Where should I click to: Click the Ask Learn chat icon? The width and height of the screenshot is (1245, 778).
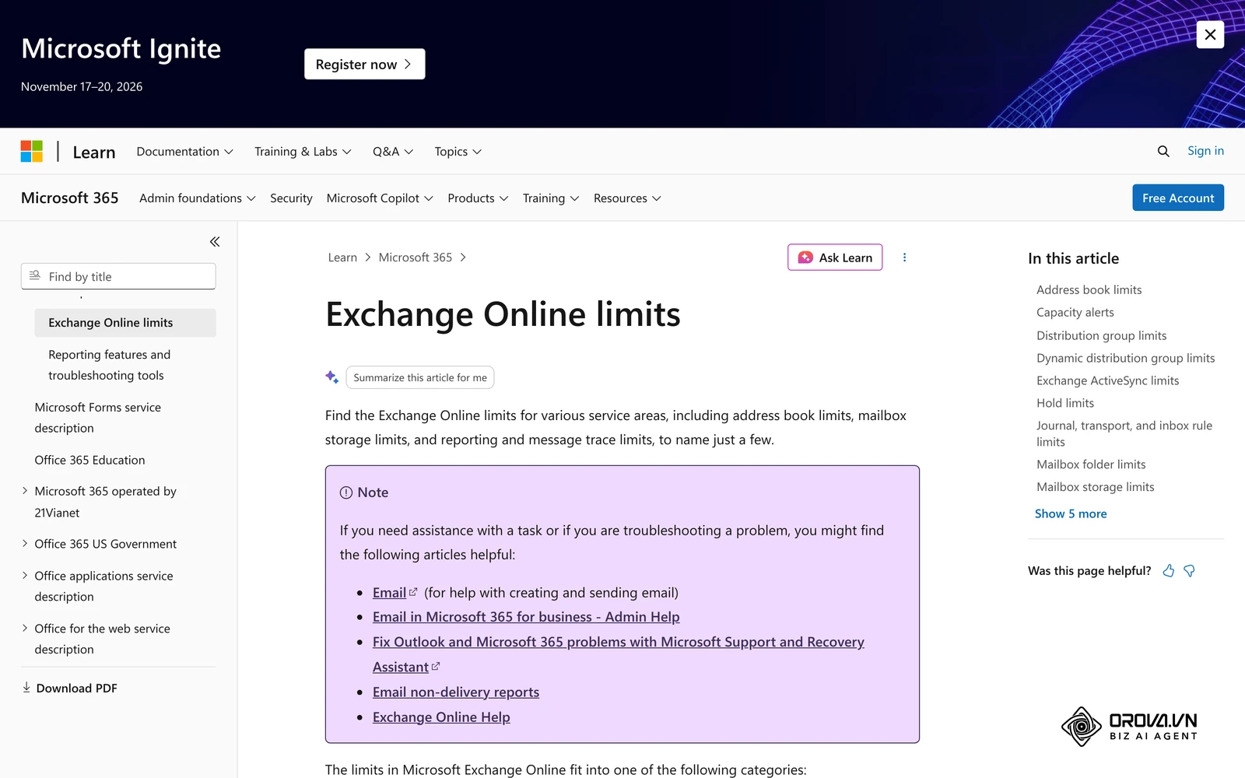tap(805, 258)
